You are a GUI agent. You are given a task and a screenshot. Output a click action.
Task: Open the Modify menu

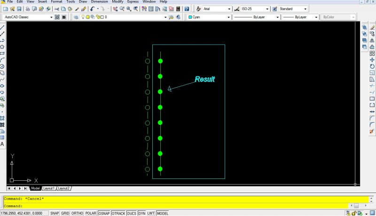(117, 1)
